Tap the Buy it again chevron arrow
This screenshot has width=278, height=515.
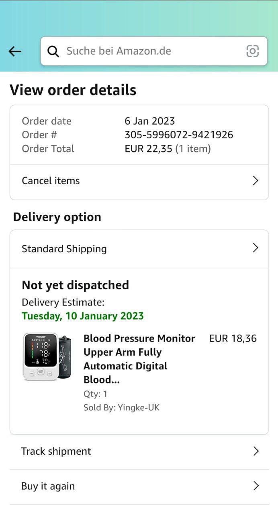click(x=256, y=486)
